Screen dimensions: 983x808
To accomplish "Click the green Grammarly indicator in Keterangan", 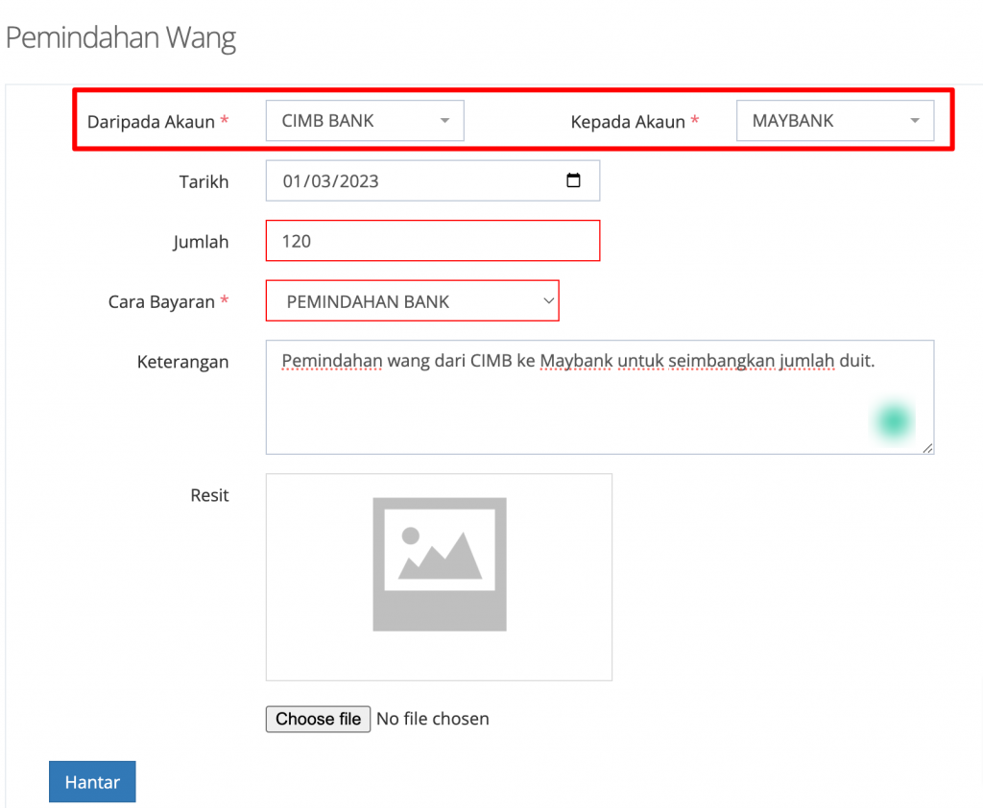I will click(x=894, y=420).
